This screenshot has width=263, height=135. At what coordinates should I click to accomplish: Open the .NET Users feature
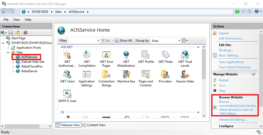(x=67, y=77)
